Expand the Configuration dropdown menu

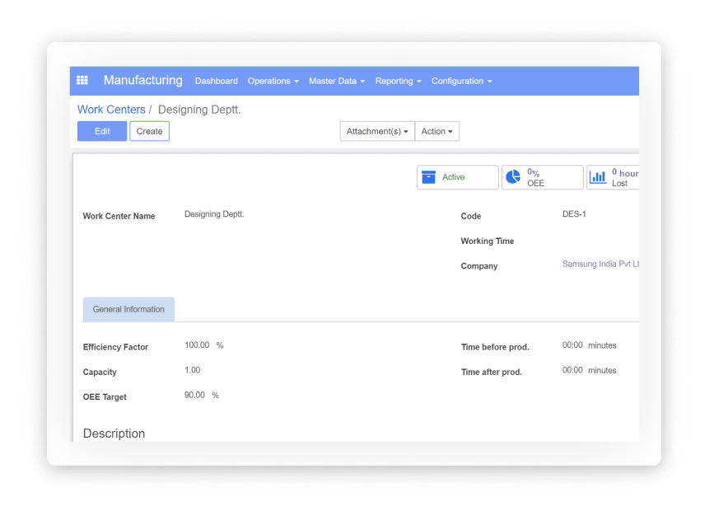pos(462,81)
